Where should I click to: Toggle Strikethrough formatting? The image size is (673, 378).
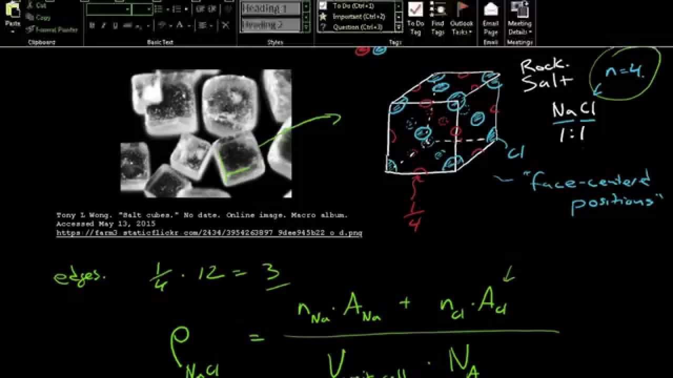pos(127,25)
